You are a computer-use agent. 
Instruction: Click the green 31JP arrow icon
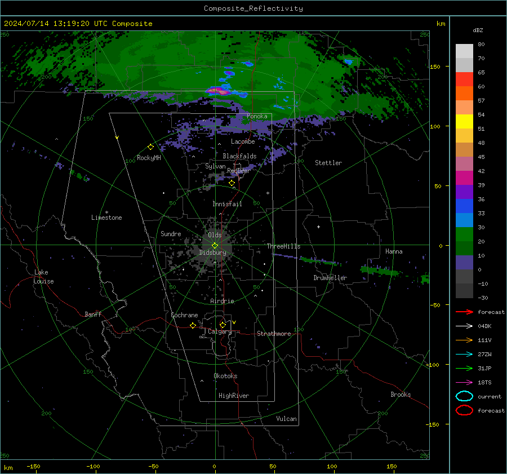pyautogui.click(x=464, y=368)
